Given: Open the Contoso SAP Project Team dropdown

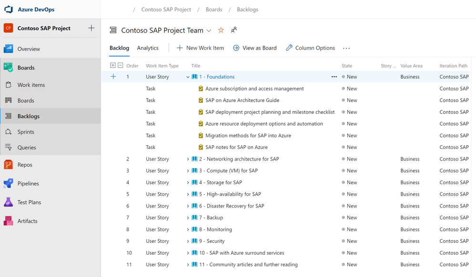Looking at the screenshot, I should [209, 31].
